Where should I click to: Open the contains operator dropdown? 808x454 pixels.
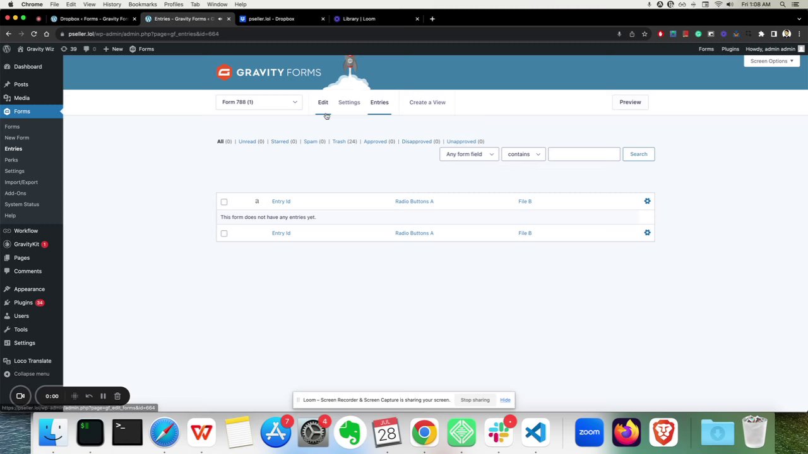point(523,154)
